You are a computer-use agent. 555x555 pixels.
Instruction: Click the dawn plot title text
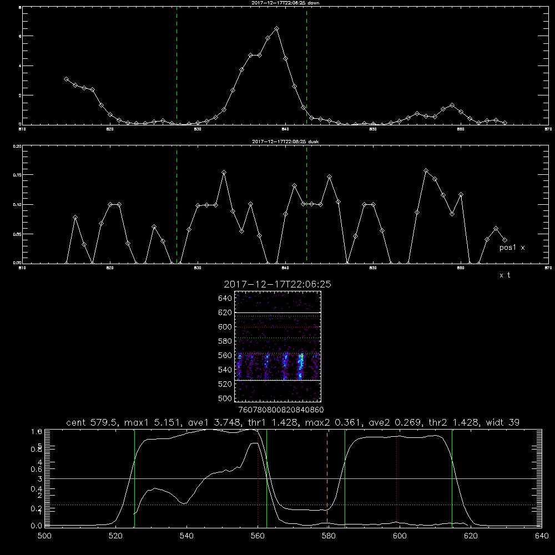pyautogui.click(x=285, y=3)
